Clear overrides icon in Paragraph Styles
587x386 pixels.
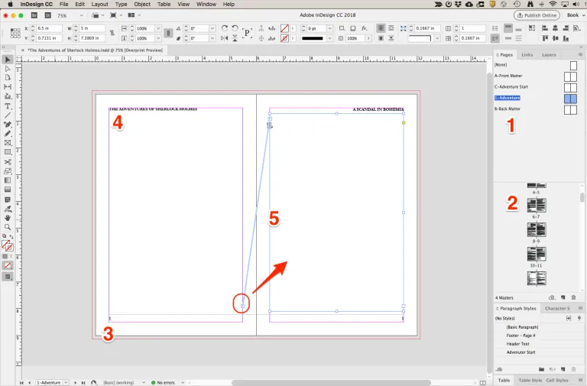point(553,369)
